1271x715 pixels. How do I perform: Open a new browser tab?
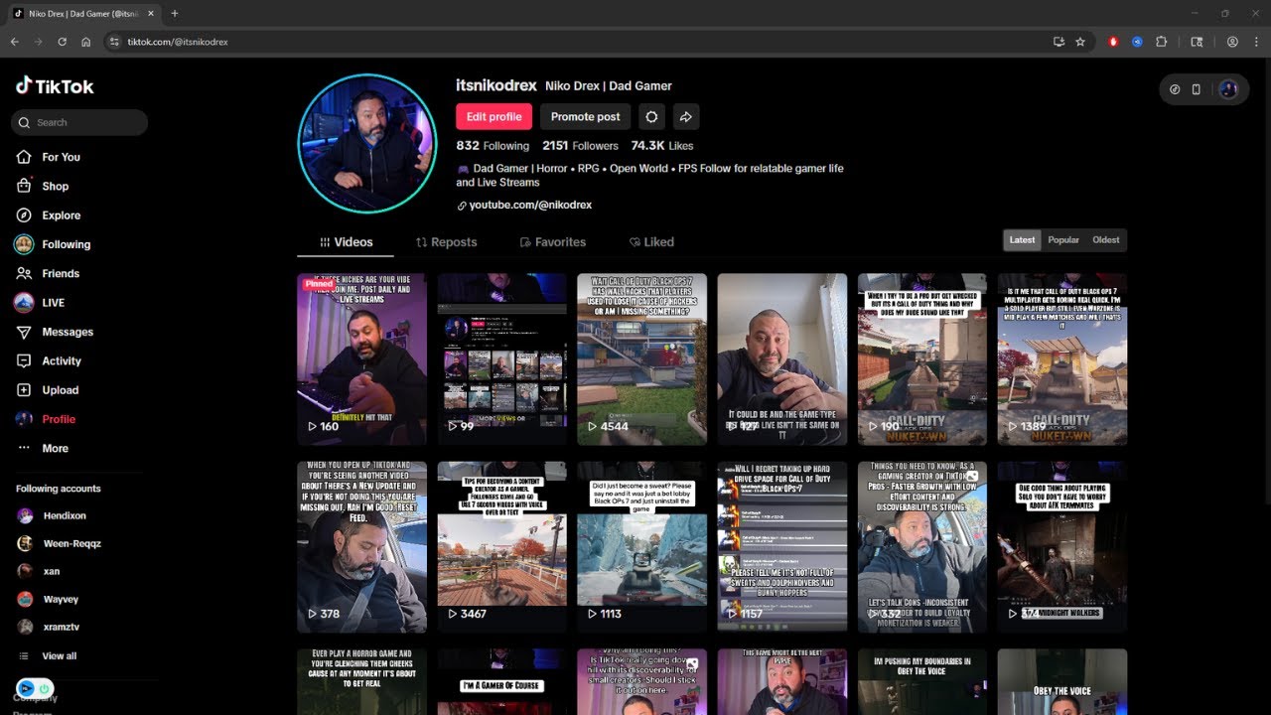pyautogui.click(x=175, y=13)
